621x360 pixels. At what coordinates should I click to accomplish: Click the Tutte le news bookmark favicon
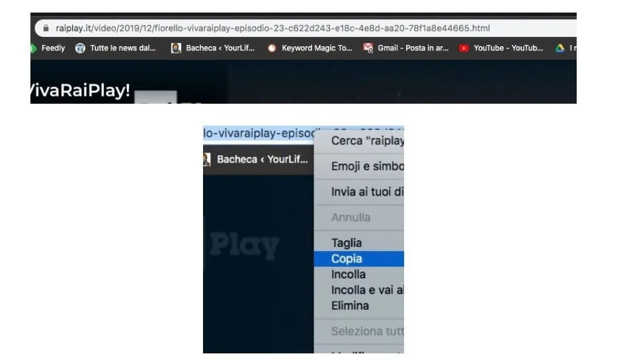[x=80, y=48]
